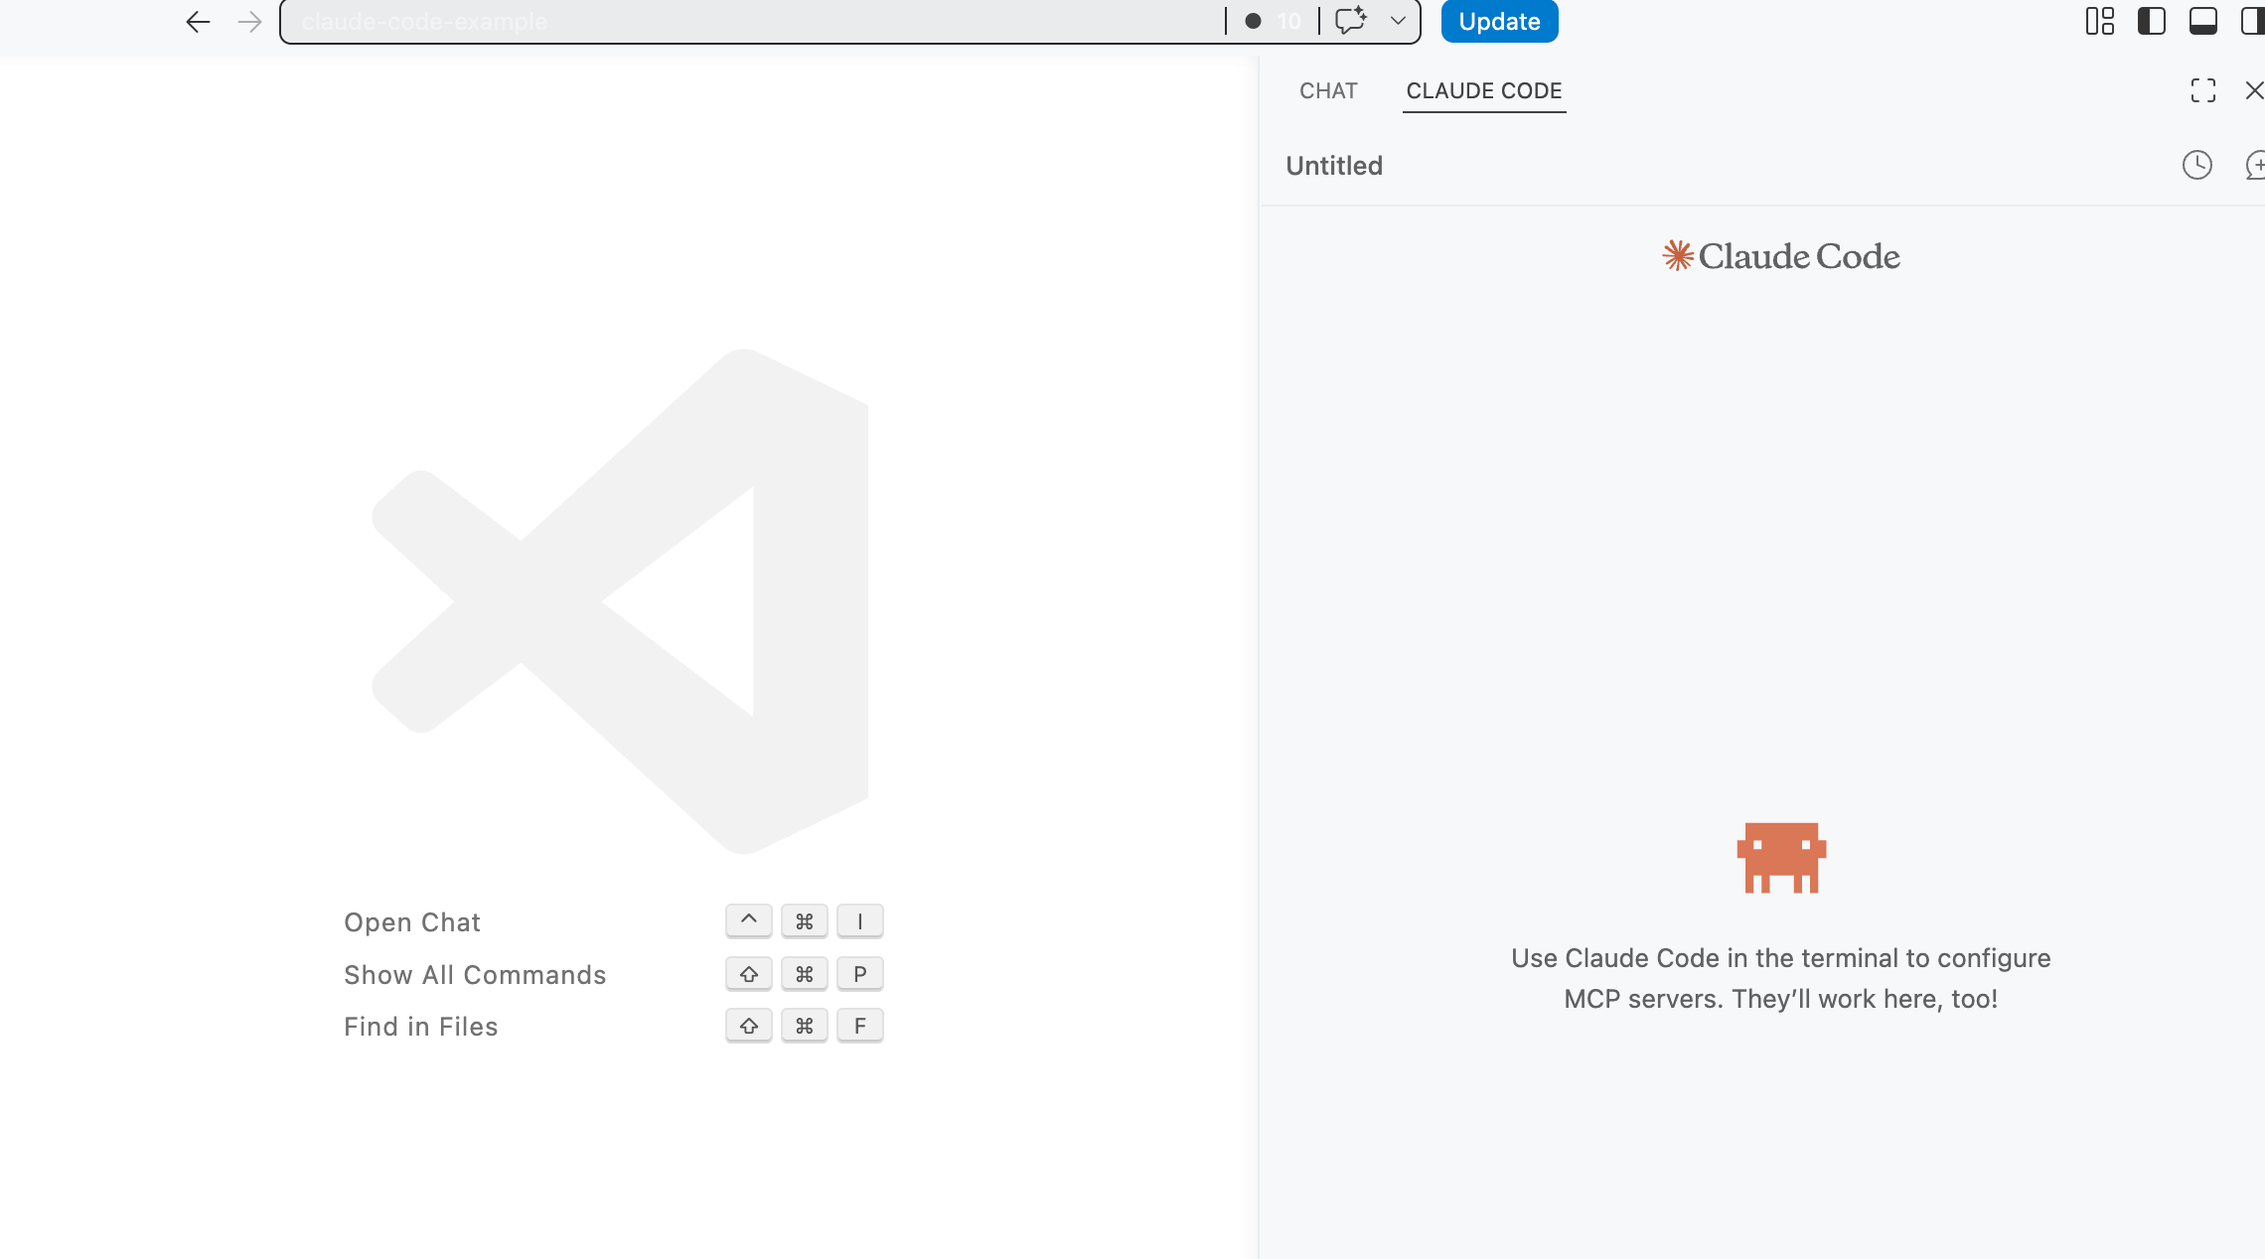Viewport: 2265px width, 1259px height.
Task: Maximize the Claude Code panel
Action: coord(2202,91)
